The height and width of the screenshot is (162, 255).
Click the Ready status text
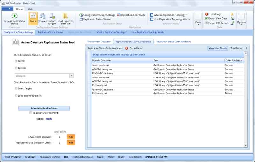(x=49, y=119)
